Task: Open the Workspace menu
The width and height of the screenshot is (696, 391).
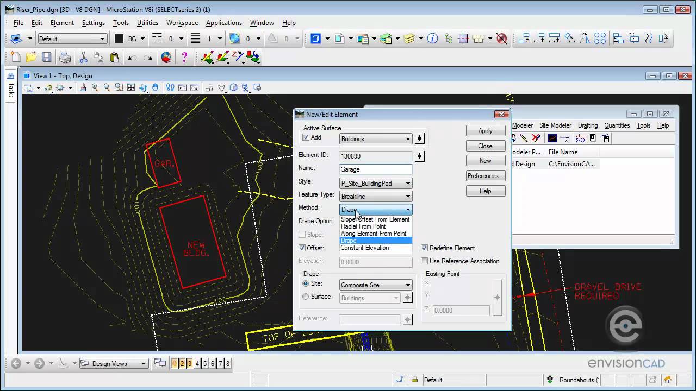Action: coord(182,23)
